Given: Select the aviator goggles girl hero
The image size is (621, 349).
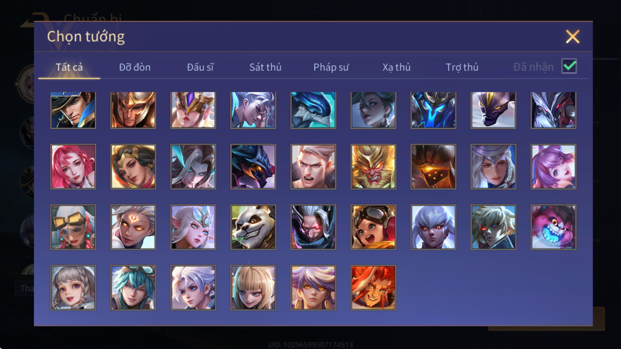Looking at the screenshot, I should pos(373,227).
